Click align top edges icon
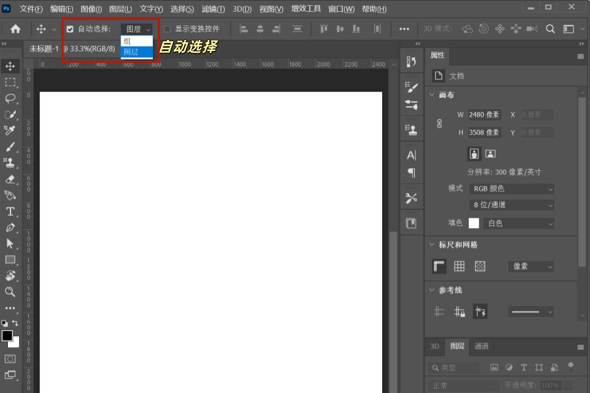Image resolution: width=590 pixels, height=393 pixels. click(x=324, y=29)
